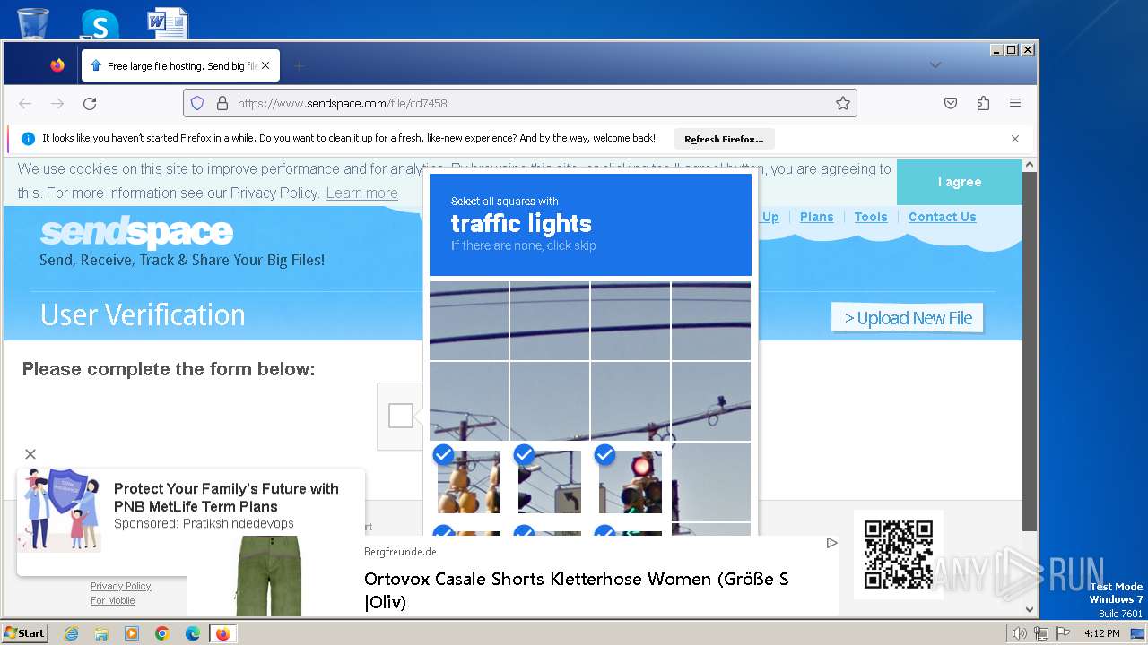Select top-left sky tile in captcha grid
The width and height of the screenshot is (1148, 645).
coord(469,321)
